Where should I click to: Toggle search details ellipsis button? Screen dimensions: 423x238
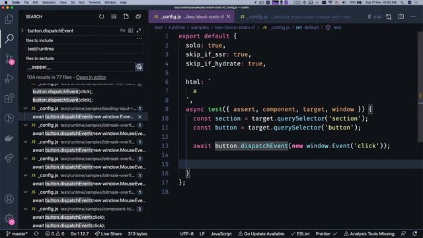139,38
